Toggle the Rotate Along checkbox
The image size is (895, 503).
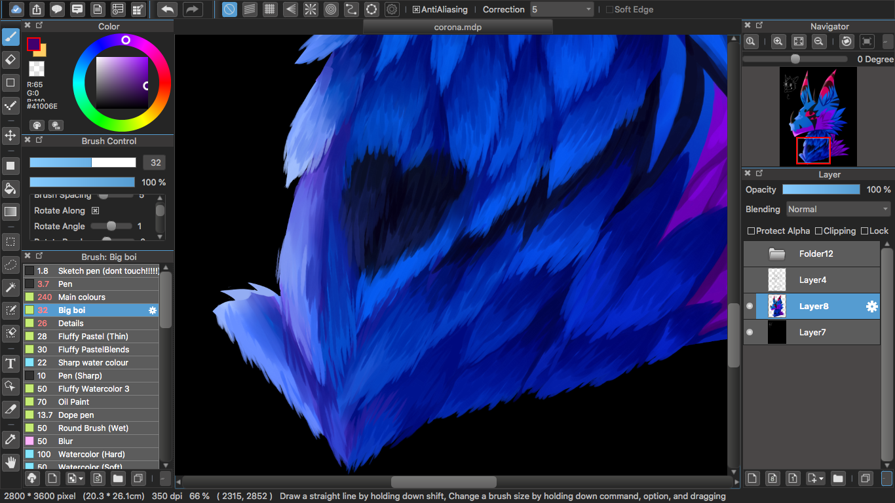click(95, 211)
